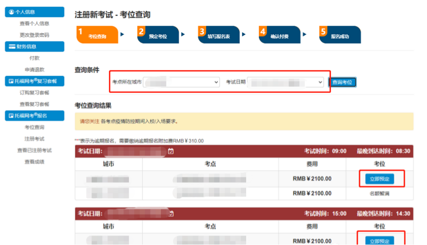
Task: View scores via 查看成绩 link
Action: pos(34,162)
